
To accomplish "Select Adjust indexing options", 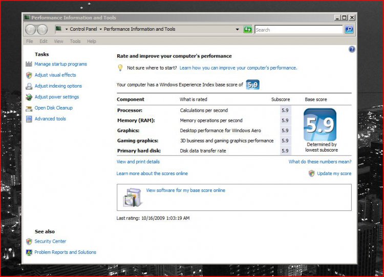I will [x=58, y=86].
